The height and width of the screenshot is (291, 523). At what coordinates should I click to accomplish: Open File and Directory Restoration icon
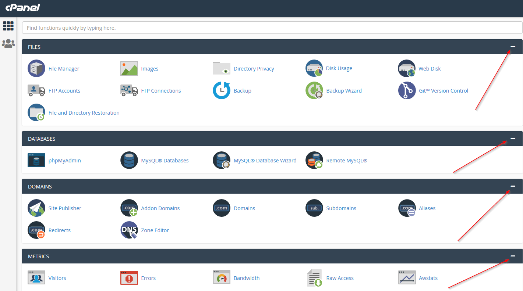pos(36,112)
